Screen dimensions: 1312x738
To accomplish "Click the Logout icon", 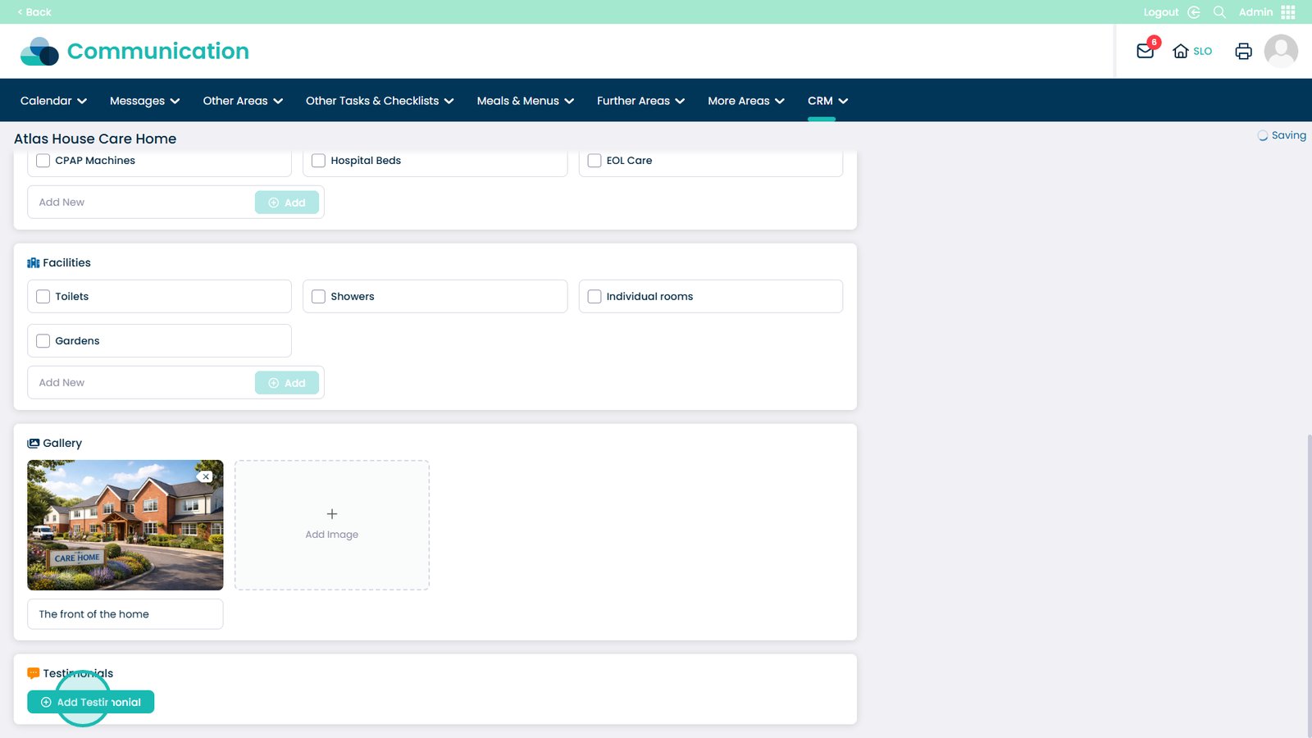I will click(x=1194, y=12).
